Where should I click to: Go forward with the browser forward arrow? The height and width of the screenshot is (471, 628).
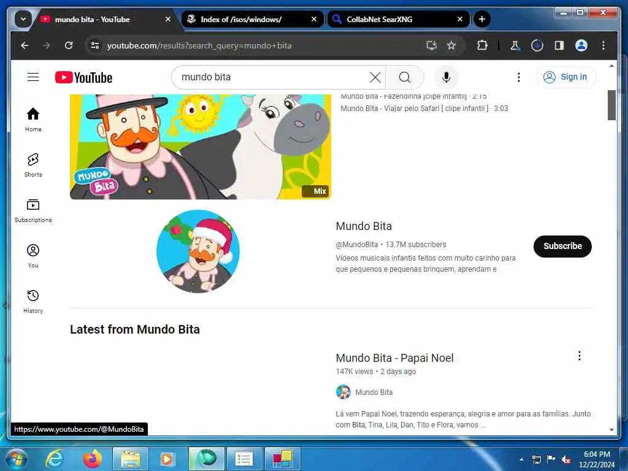coord(47,45)
